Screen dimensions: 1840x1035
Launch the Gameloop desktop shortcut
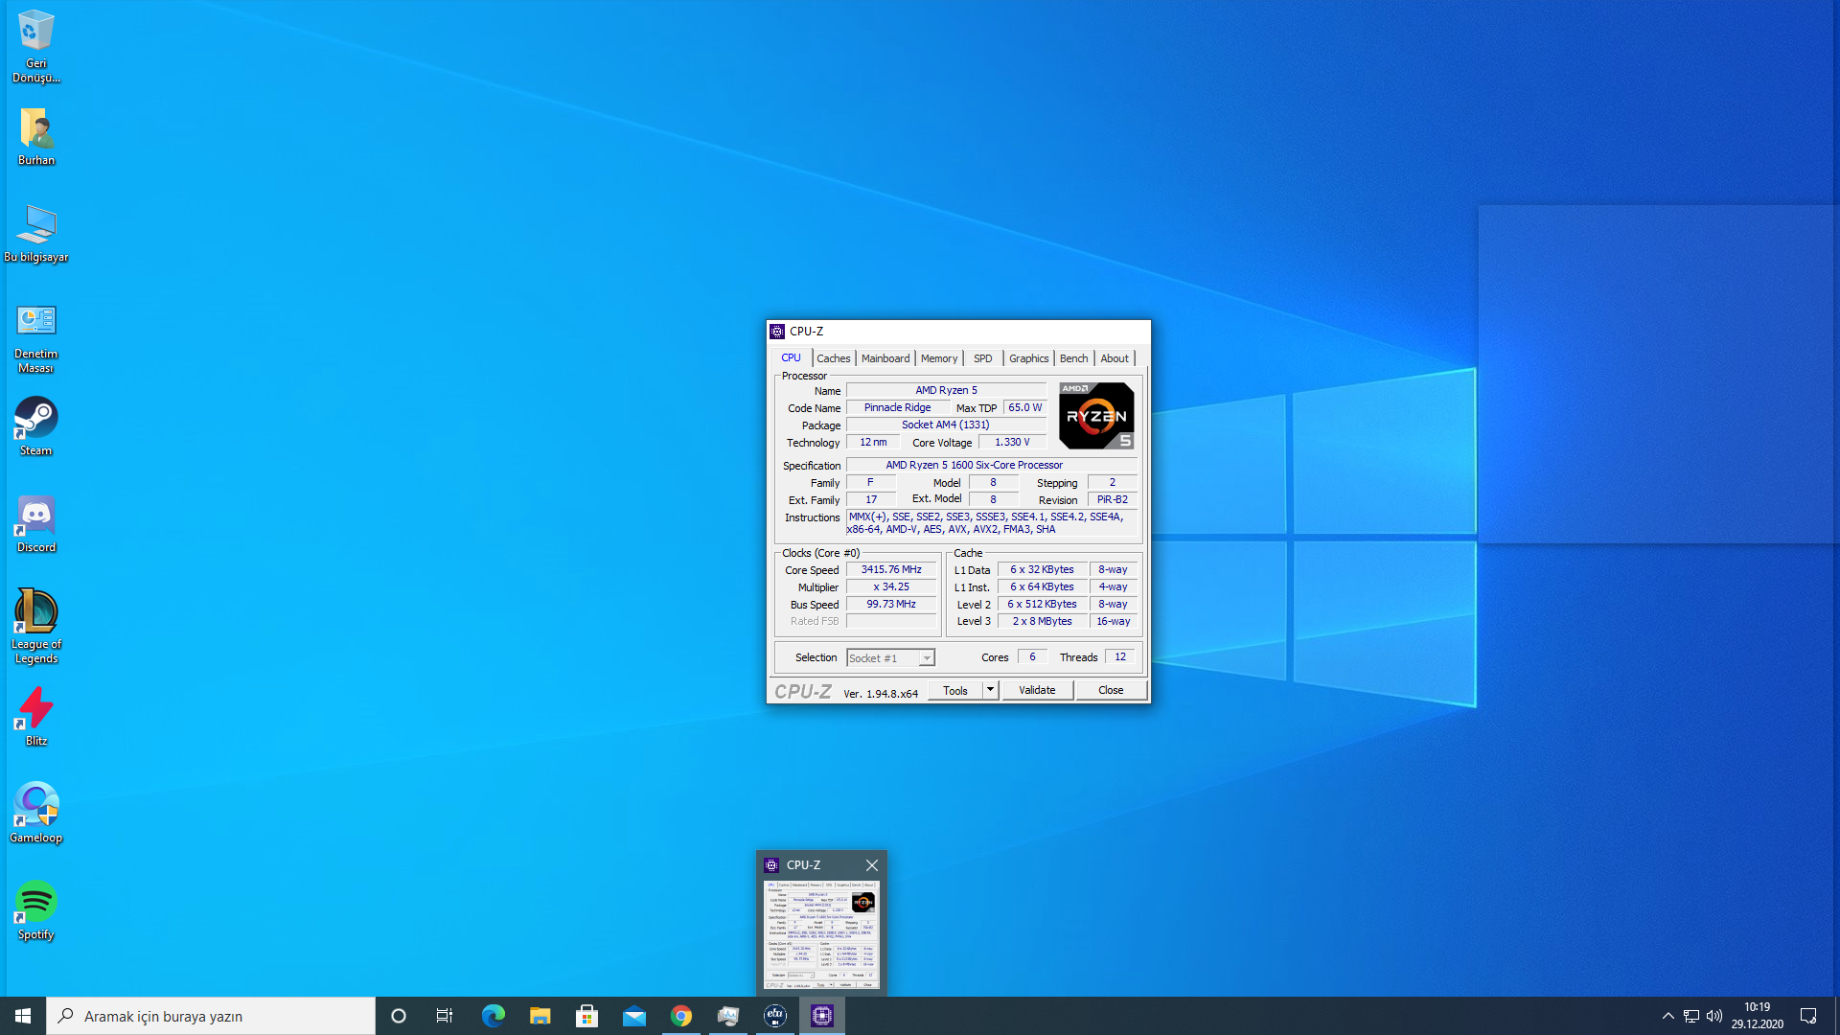pyautogui.click(x=35, y=813)
